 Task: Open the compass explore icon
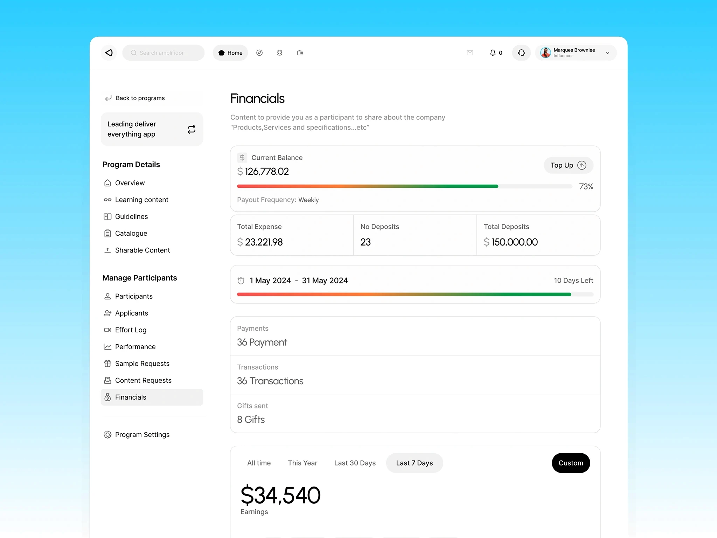pos(259,53)
